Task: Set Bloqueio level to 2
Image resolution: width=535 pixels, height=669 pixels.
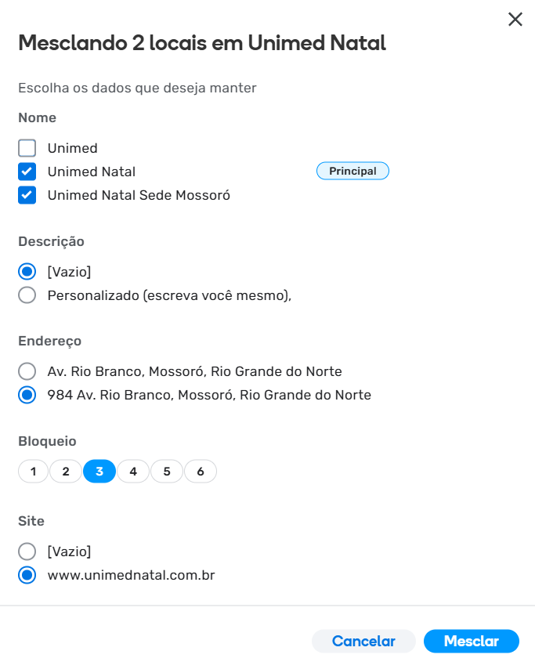Action: (x=66, y=472)
